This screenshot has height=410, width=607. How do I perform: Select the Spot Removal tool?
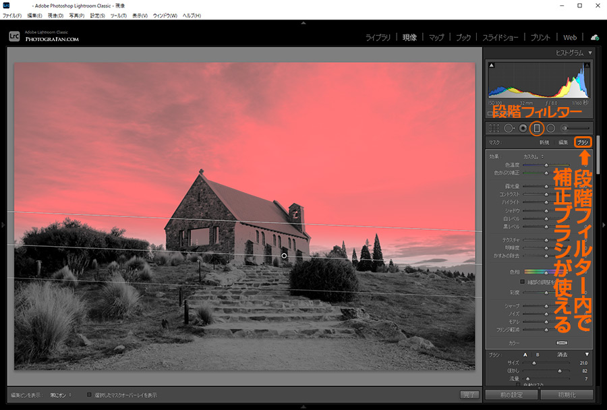509,128
